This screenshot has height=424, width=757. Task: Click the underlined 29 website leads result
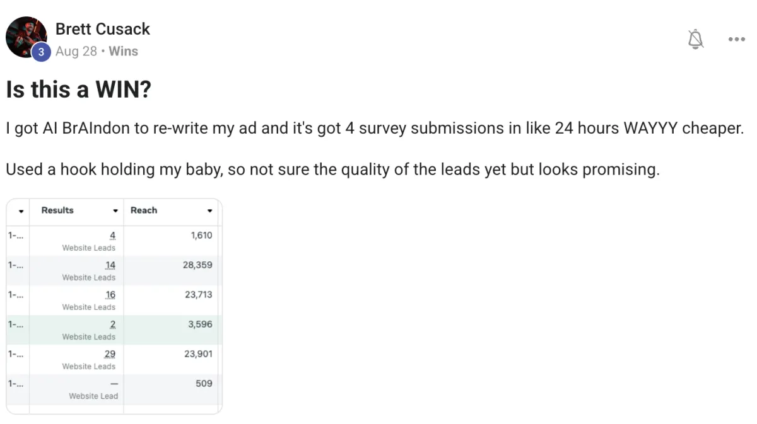110,354
